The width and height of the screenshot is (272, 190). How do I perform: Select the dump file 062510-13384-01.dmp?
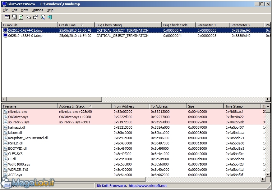(x=25, y=36)
